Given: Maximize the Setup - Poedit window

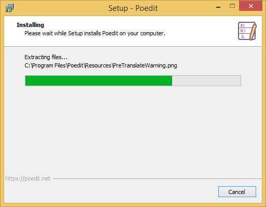Looking at the screenshot, I should [232, 6].
